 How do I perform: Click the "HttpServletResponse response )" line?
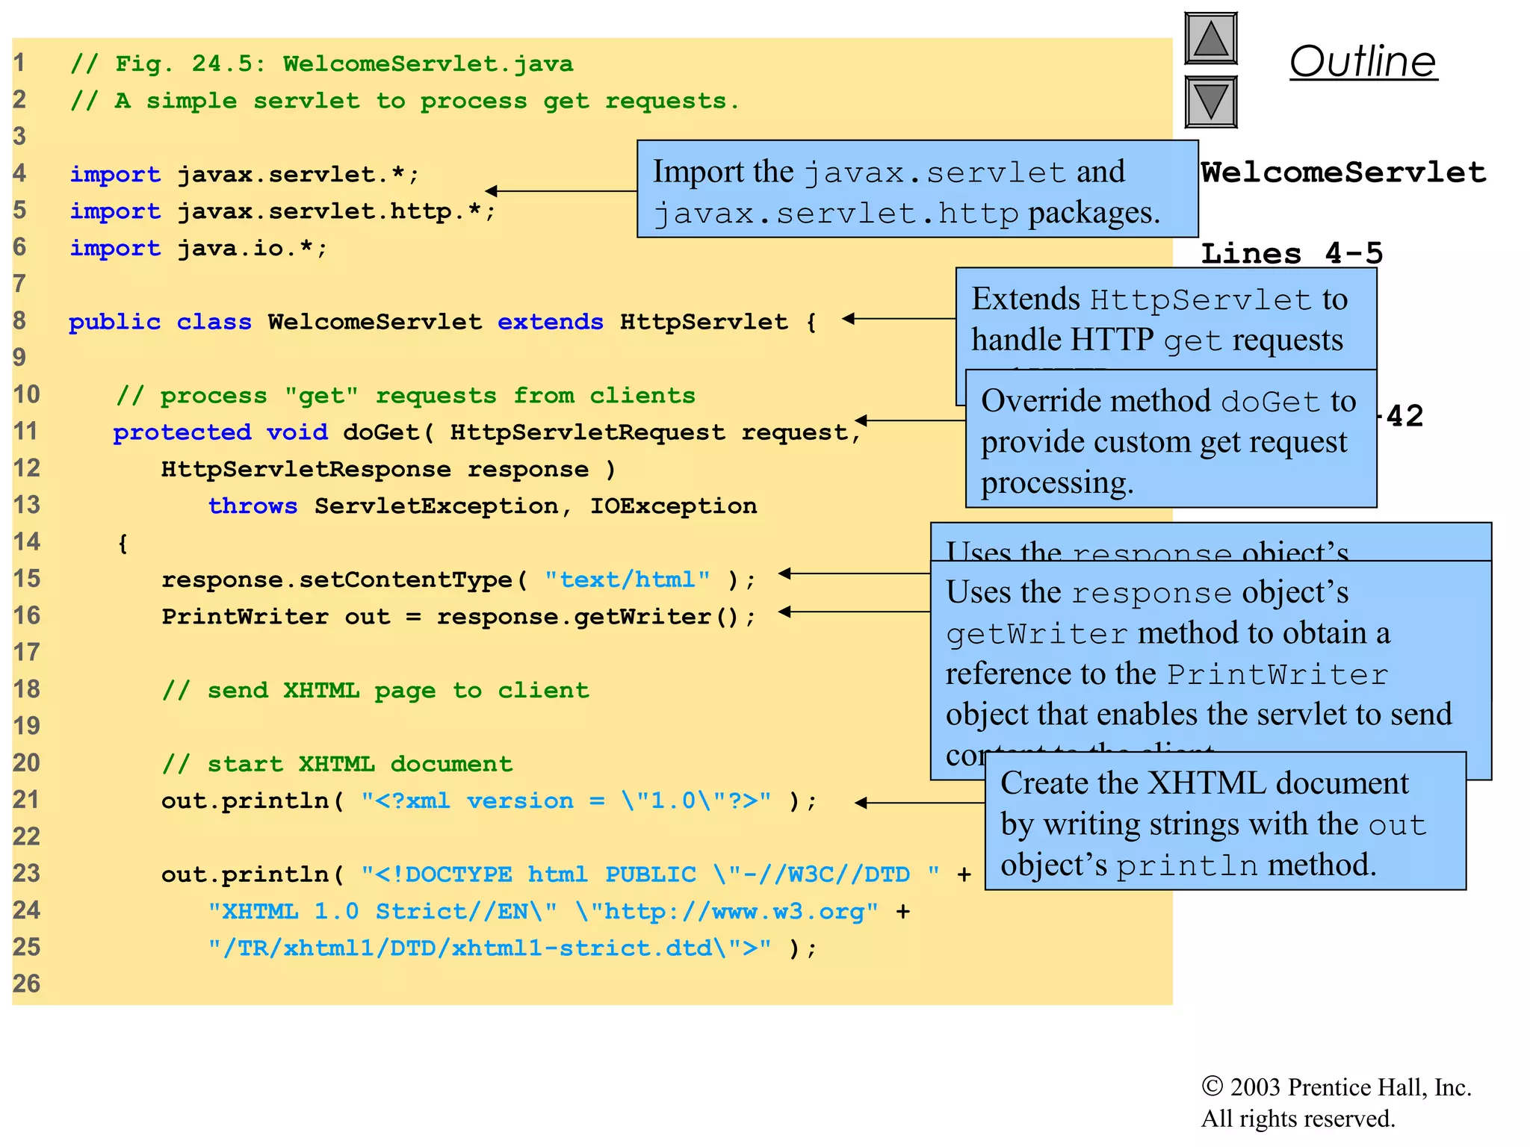tap(388, 469)
